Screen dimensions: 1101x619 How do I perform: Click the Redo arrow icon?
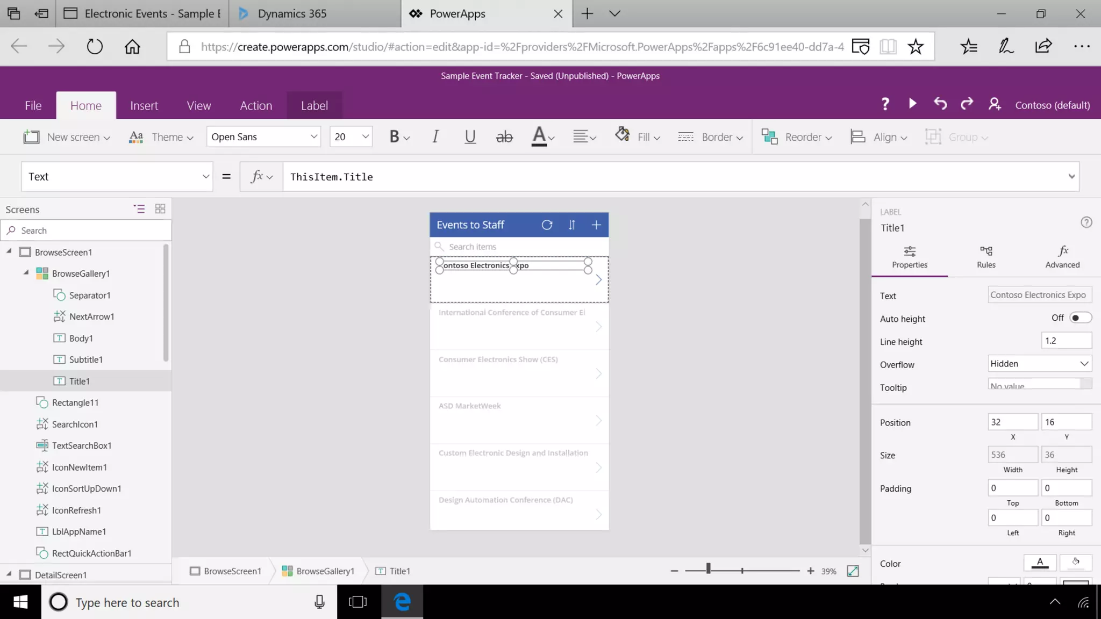[x=967, y=103]
